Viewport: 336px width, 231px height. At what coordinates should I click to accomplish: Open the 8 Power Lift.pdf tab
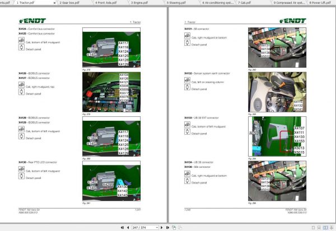[320, 3]
